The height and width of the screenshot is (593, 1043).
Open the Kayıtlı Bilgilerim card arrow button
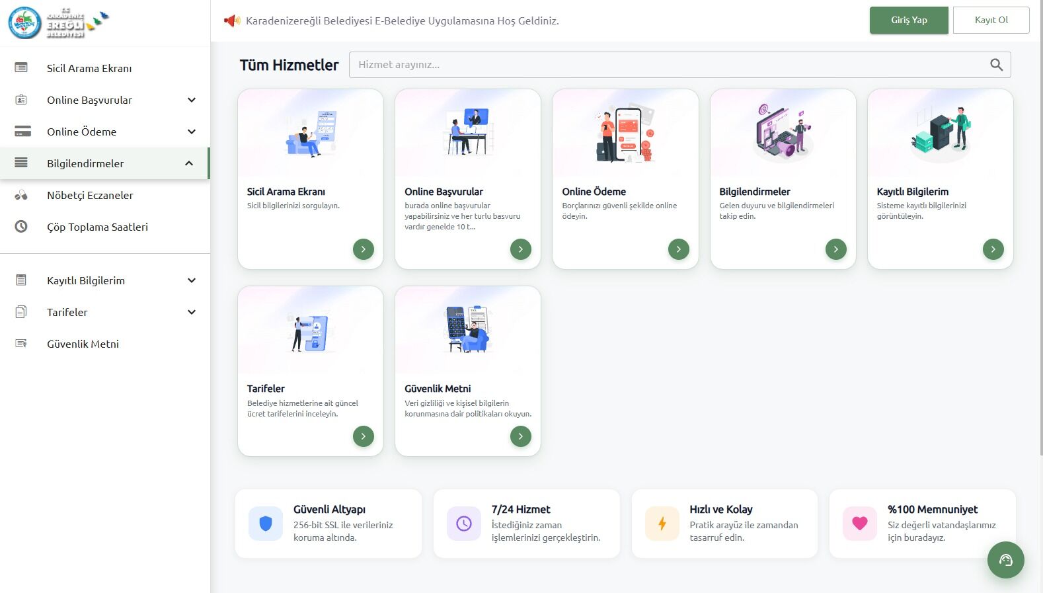[x=993, y=249]
